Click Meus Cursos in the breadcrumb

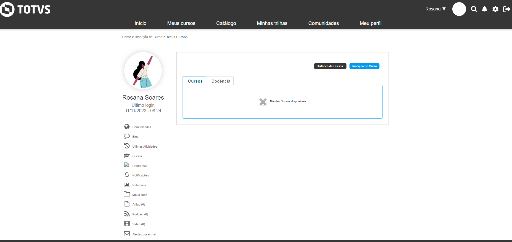(177, 37)
